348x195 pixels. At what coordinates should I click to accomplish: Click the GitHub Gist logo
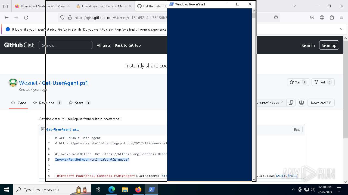[19, 45]
